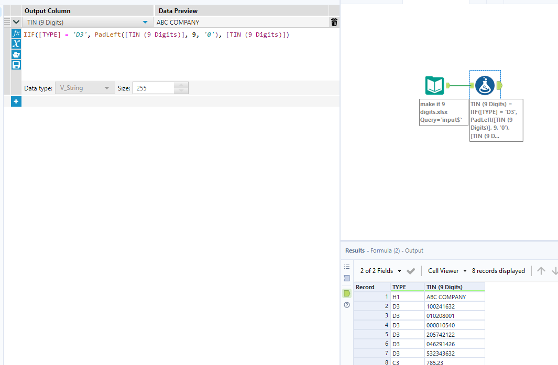Image resolution: width=558 pixels, height=365 pixels.
Task: Apply field selection with the checkmark beside 2 of 2 Fields
Action: 411,271
